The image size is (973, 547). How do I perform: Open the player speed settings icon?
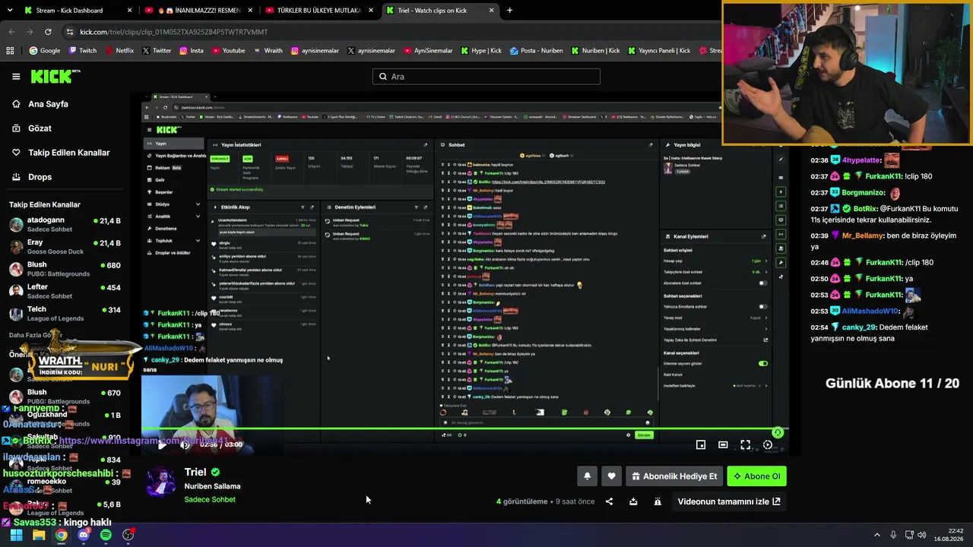click(x=768, y=445)
